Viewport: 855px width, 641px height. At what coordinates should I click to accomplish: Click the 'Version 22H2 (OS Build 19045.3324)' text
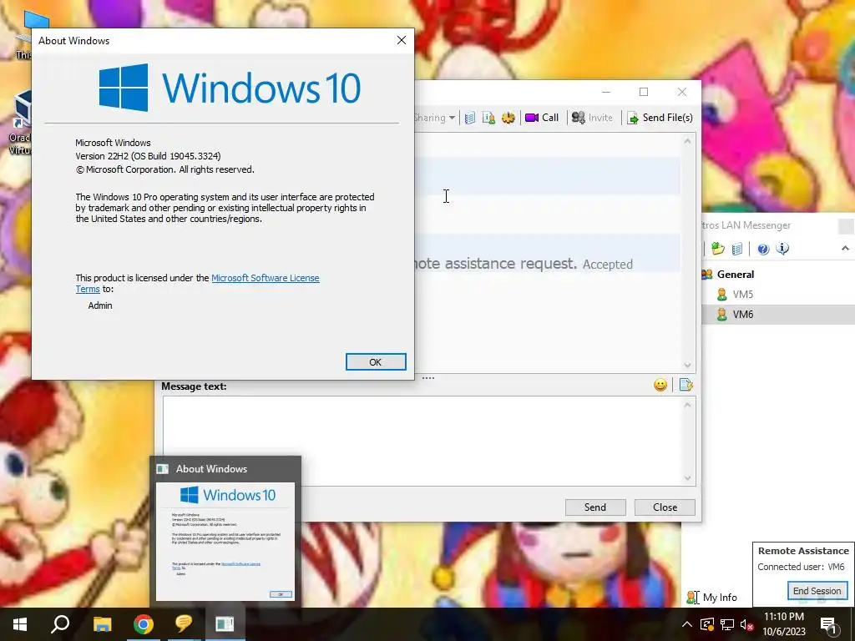click(x=148, y=156)
